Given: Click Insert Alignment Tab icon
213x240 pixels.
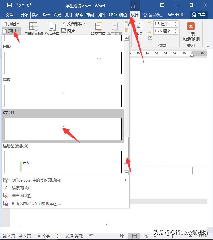Looking at the screenshot, I should click(150, 38).
